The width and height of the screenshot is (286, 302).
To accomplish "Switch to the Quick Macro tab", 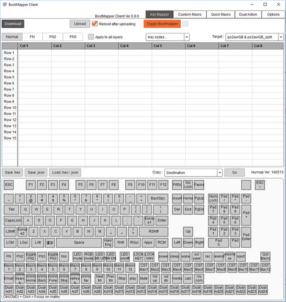I will click(x=220, y=14).
